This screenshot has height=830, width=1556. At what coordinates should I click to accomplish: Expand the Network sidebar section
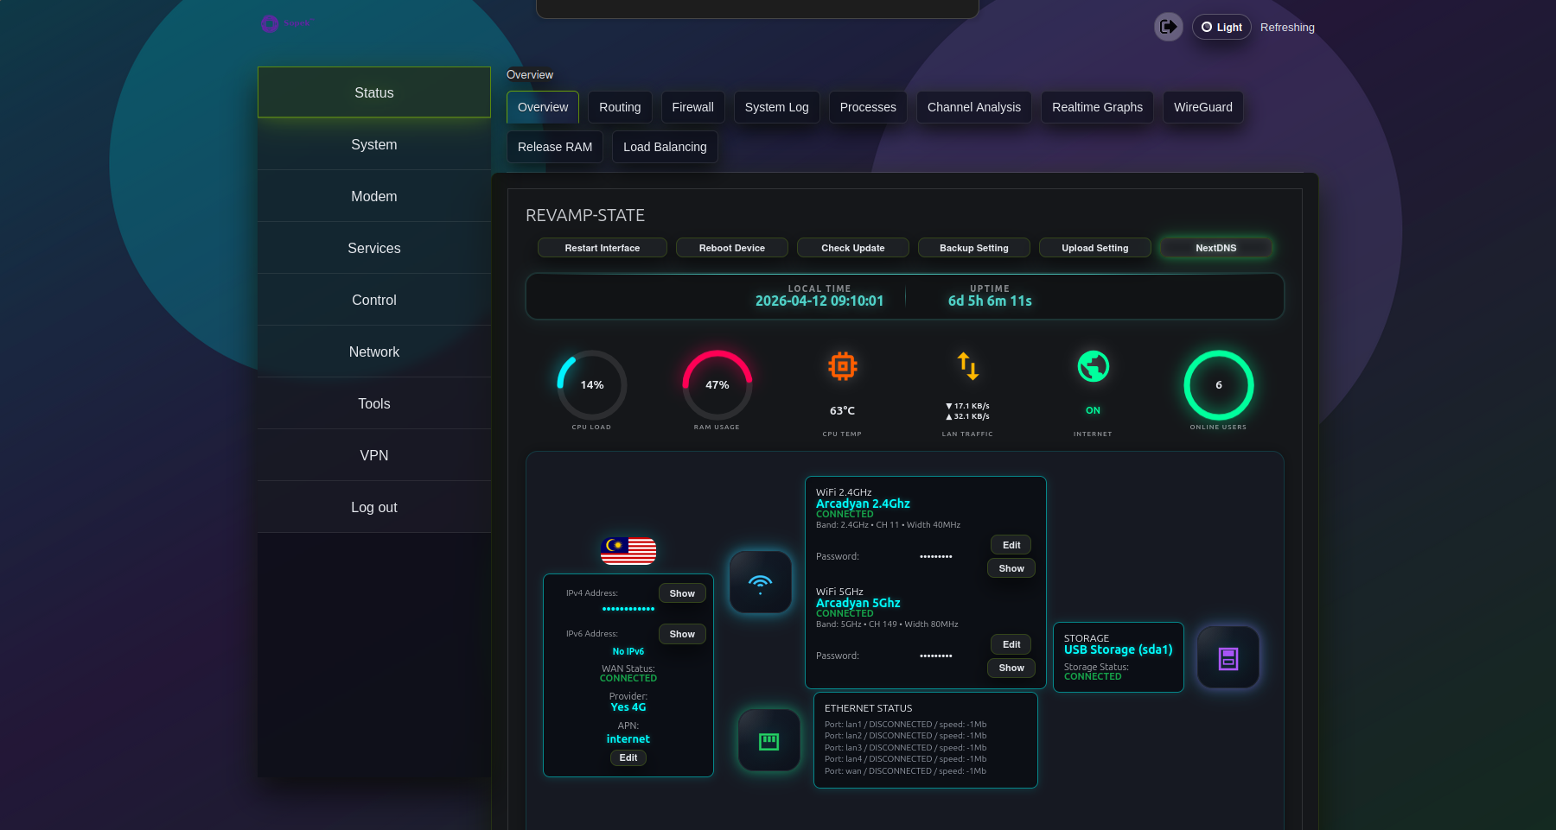(x=373, y=352)
